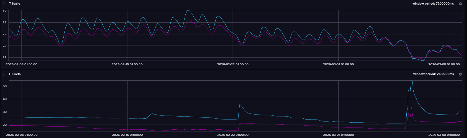Click the H Suelo drag handle icon
Viewport: 467px width, 138px height.
(x=5, y=74)
